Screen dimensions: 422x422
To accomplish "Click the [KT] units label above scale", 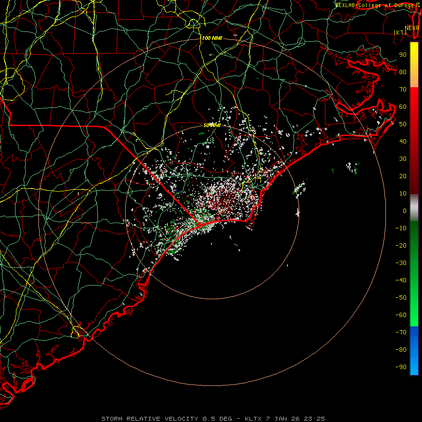I will (400, 32).
